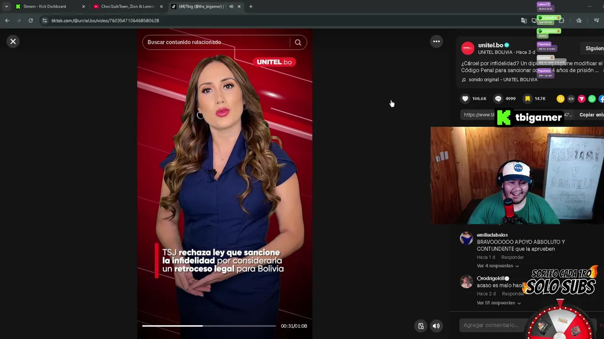
Task: Open sonido original - UNITEL BOLIVIA link
Action: 503,80
